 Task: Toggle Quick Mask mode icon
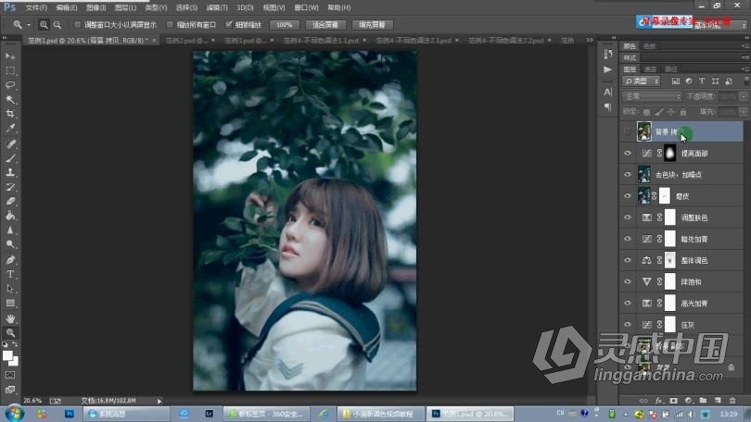pos(10,375)
